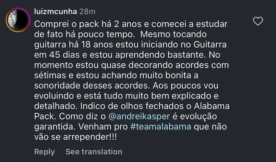The height and width of the screenshot is (162, 276).
Task: Select the comment text body
Action: [132, 80]
